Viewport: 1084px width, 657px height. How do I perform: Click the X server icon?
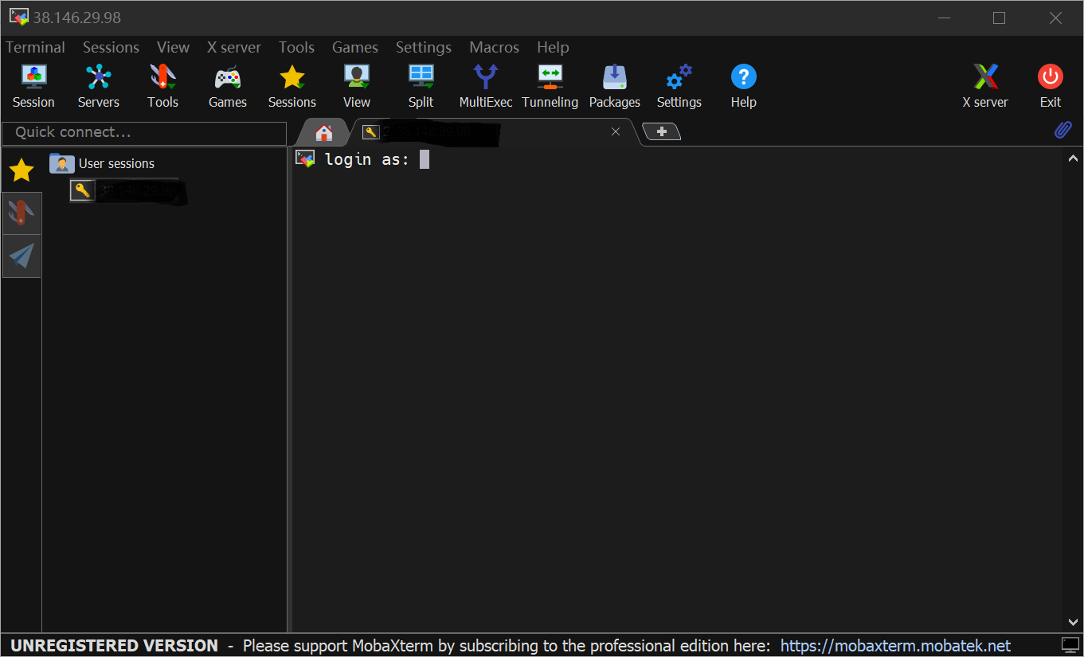click(x=984, y=86)
